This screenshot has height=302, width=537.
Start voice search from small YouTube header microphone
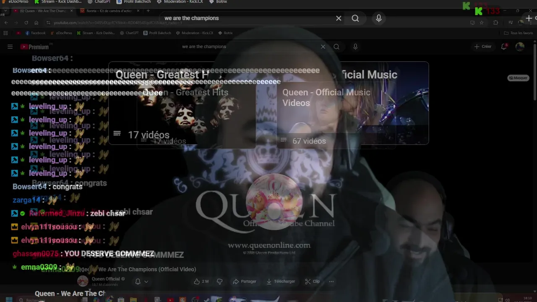355,47
